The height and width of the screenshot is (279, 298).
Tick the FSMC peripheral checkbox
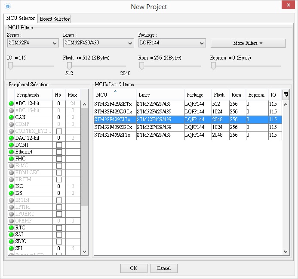[59, 166]
